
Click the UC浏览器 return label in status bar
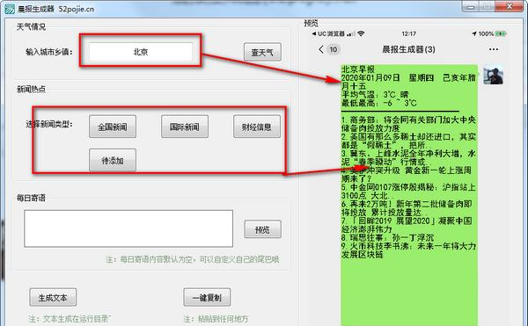tap(328, 33)
